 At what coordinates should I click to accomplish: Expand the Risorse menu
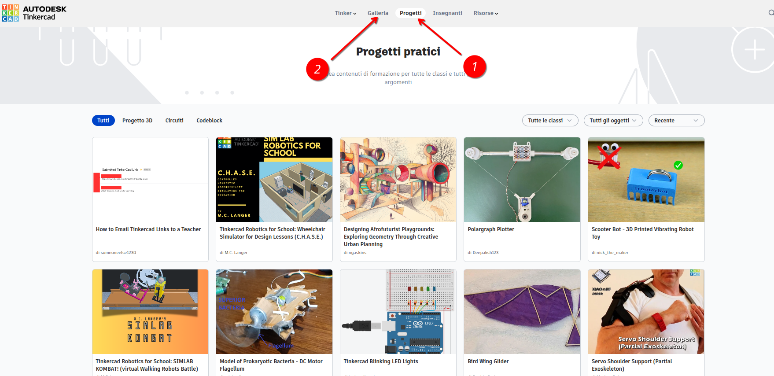pyautogui.click(x=486, y=13)
